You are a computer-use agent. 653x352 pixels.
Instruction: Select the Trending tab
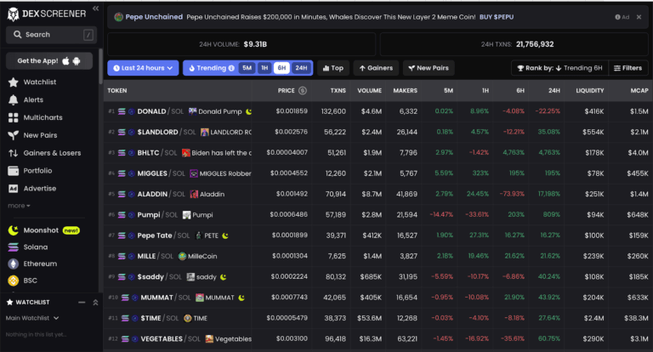[211, 68]
